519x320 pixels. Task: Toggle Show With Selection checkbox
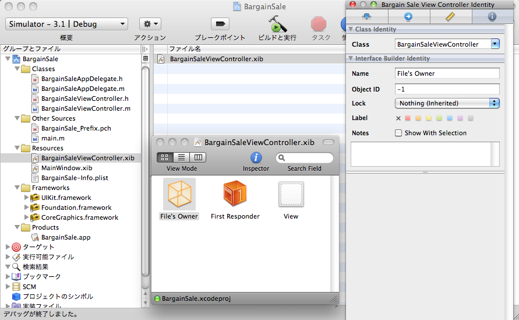click(398, 133)
